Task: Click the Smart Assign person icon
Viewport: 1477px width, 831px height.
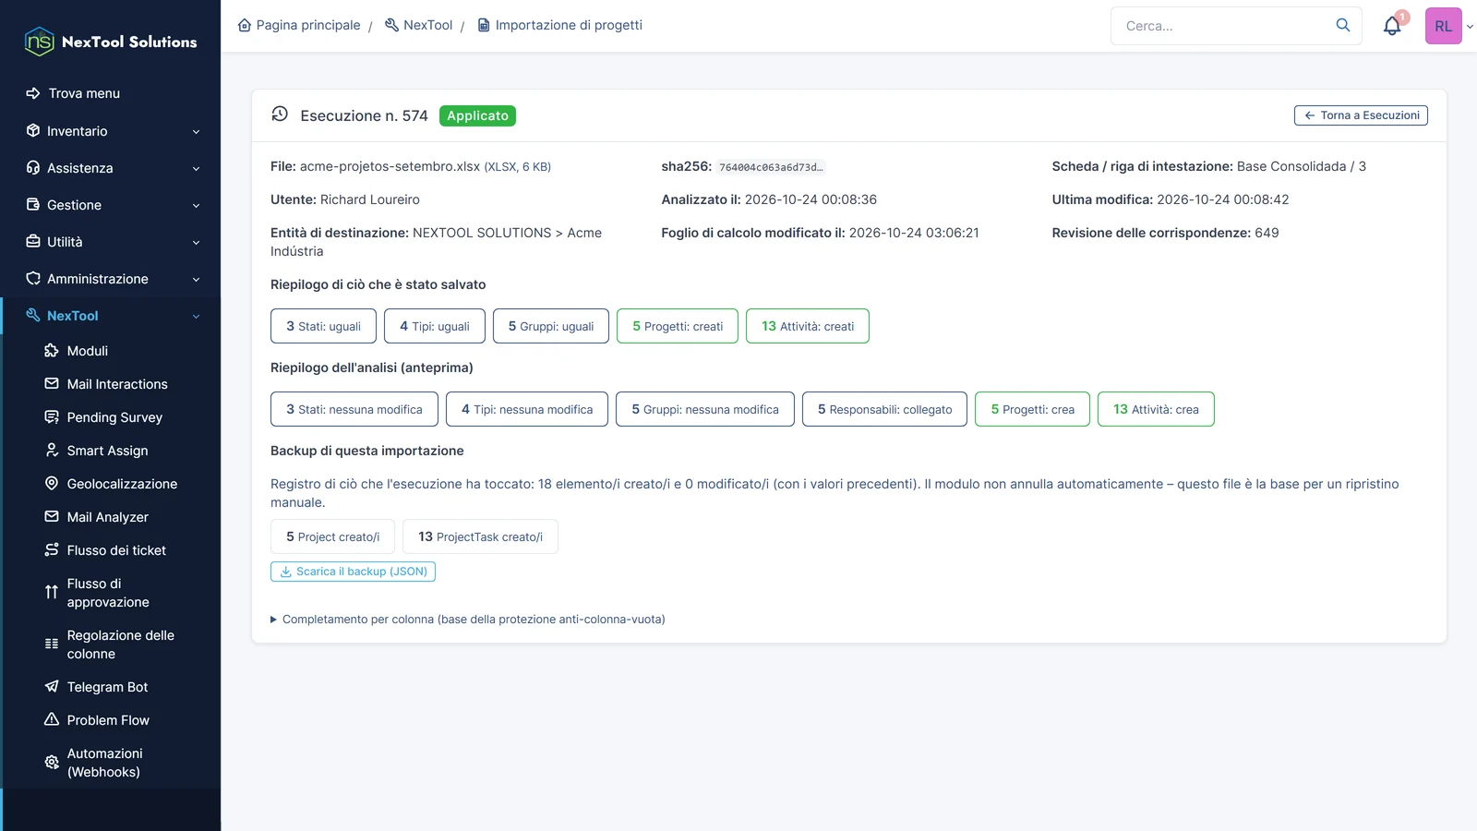Action: (52, 451)
